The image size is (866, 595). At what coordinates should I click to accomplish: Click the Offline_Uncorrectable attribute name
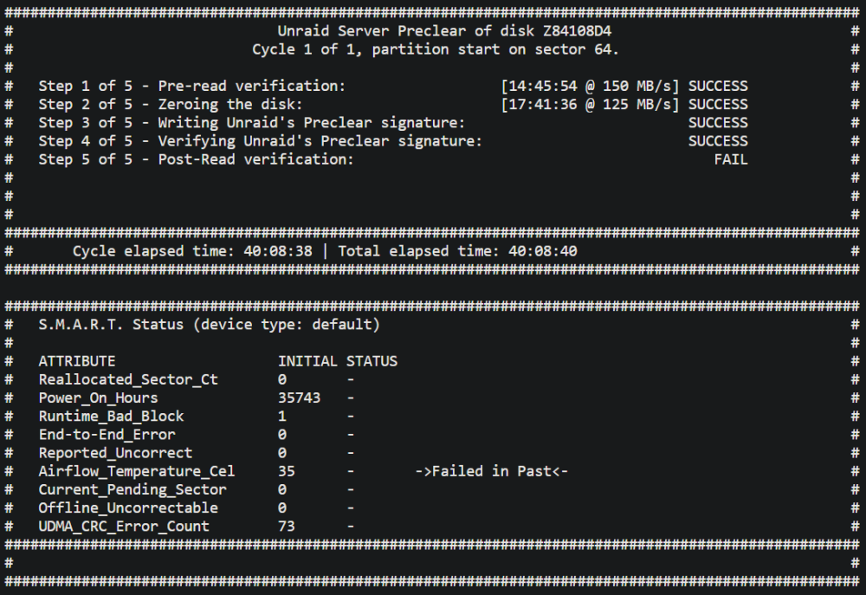coord(128,508)
